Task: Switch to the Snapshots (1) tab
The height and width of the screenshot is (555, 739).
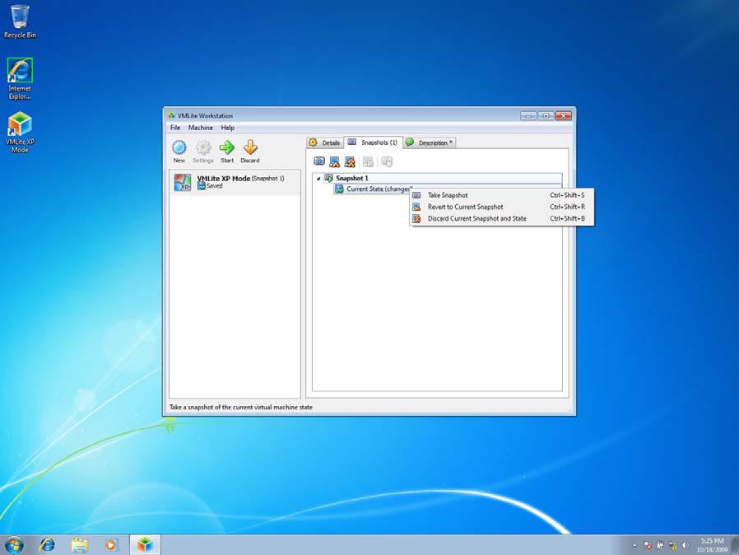Action: pos(374,142)
